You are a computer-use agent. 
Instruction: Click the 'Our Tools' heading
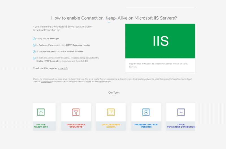click(x=114, y=93)
